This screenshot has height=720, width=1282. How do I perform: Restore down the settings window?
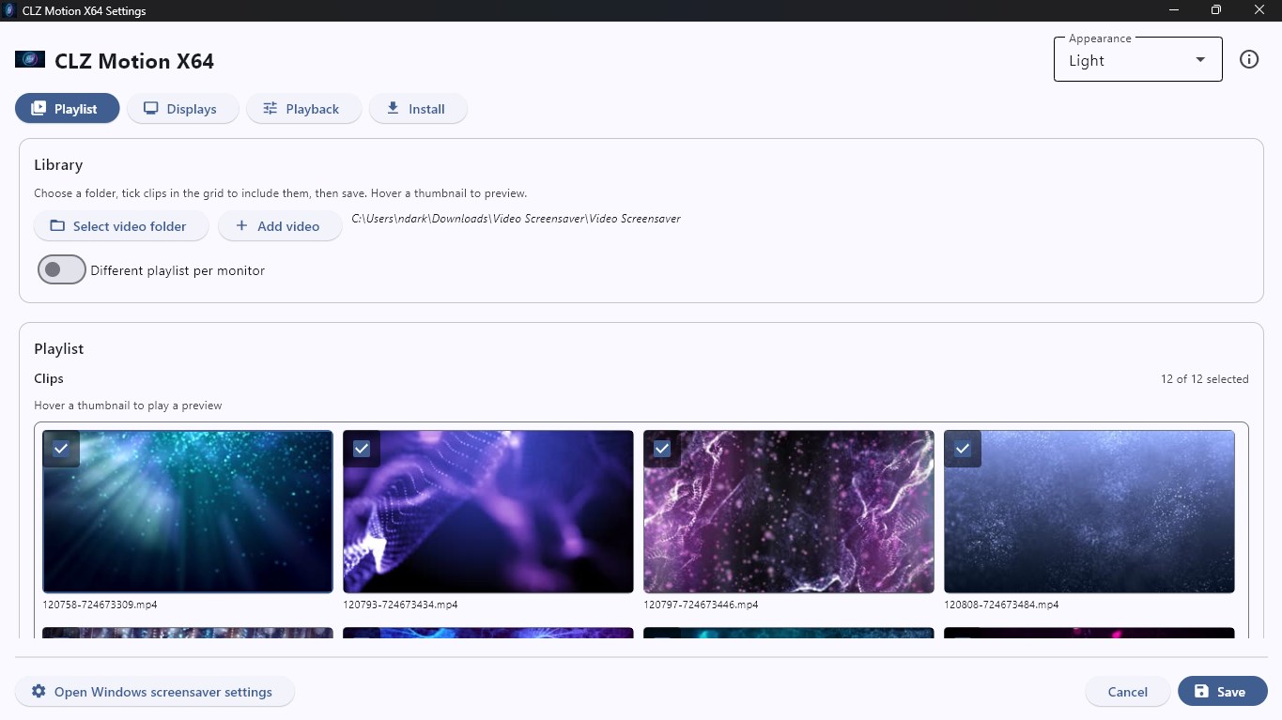click(1216, 10)
